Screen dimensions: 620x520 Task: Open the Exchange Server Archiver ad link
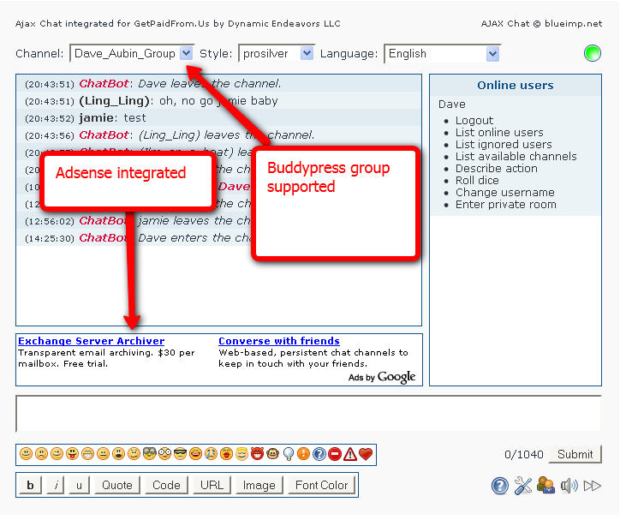91,341
